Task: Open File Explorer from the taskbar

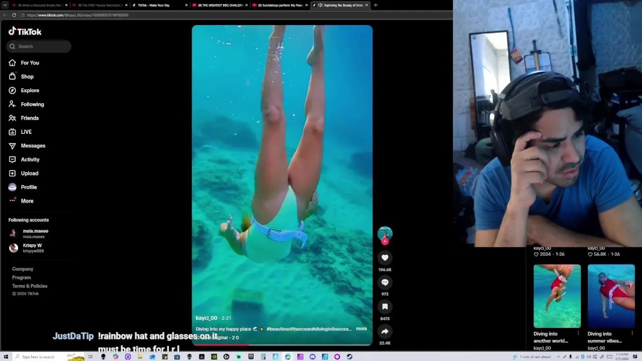Action: [139, 356]
